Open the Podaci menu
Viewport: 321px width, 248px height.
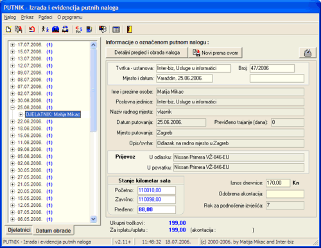click(45, 17)
